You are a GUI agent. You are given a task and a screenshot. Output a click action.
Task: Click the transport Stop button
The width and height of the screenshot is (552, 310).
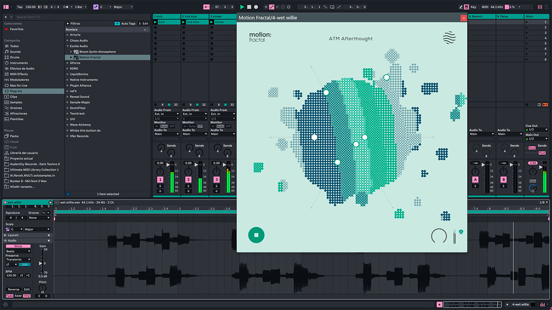[x=249, y=7]
